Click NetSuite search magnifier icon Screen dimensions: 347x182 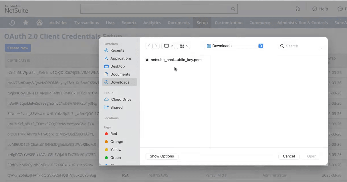[x=233, y=9]
